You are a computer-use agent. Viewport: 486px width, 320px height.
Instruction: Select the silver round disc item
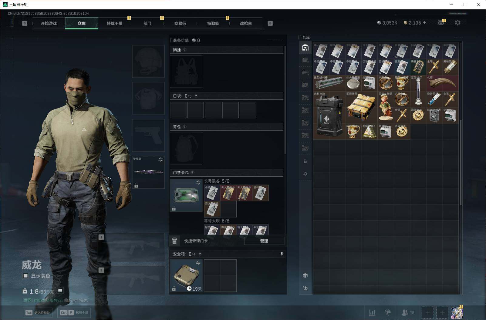[x=353, y=83]
